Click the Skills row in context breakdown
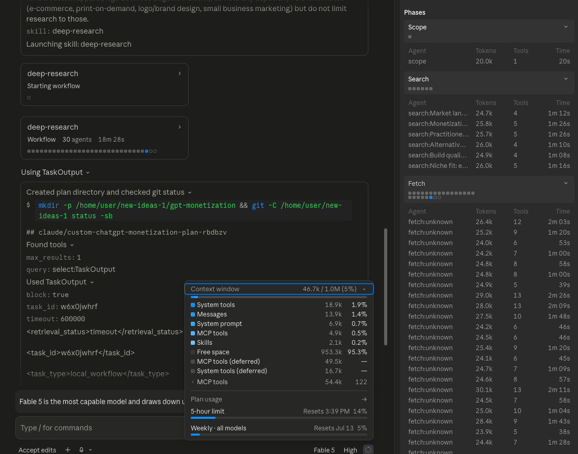 [278, 342]
